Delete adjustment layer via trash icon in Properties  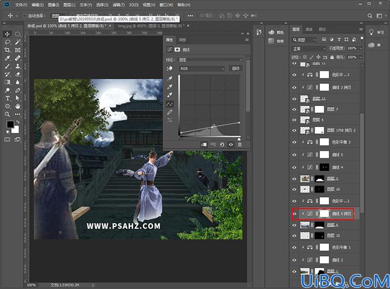tap(240, 144)
